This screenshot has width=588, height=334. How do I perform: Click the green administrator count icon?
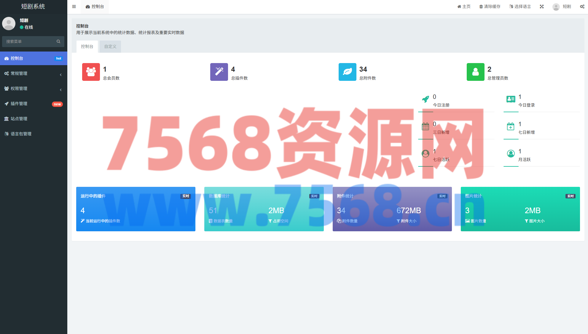[475, 72]
